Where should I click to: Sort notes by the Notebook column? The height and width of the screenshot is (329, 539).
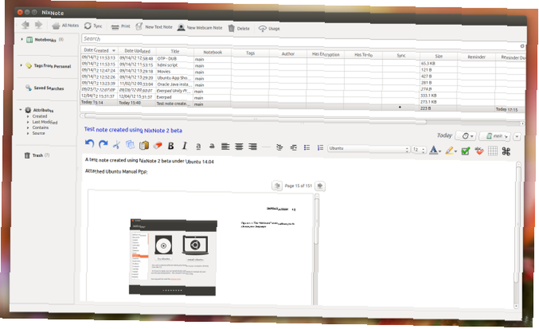click(x=213, y=52)
